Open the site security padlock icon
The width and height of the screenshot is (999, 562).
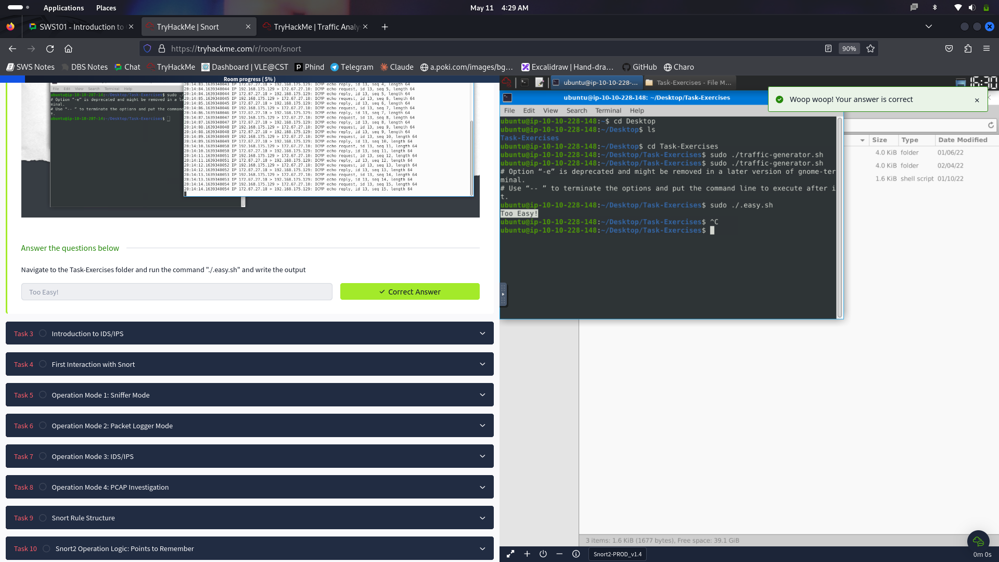(x=162, y=48)
